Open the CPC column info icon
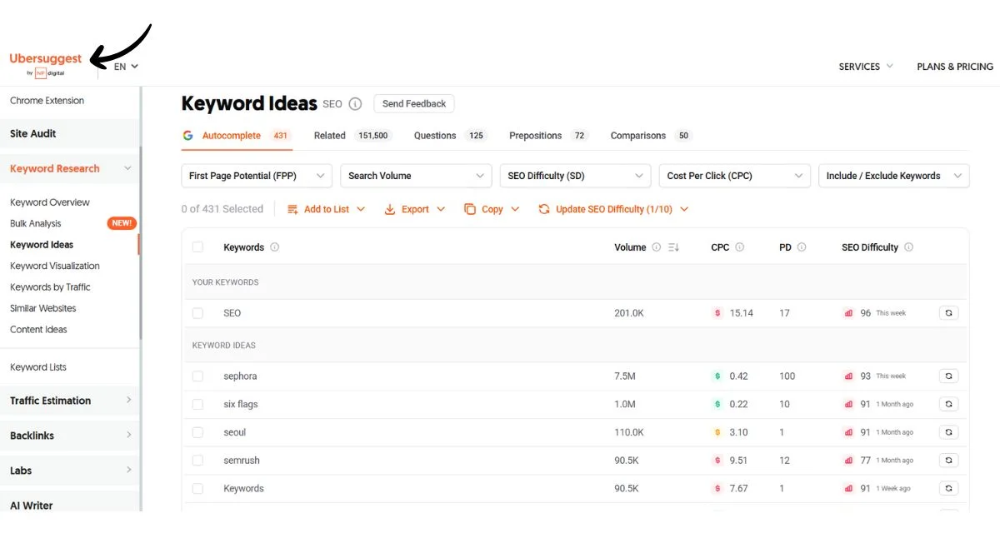Image resolution: width=1000 pixels, height=558 pixels. [x=740, y=247]
